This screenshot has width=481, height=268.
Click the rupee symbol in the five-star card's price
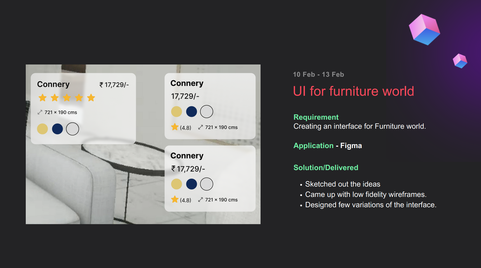(x=101, y=85)
